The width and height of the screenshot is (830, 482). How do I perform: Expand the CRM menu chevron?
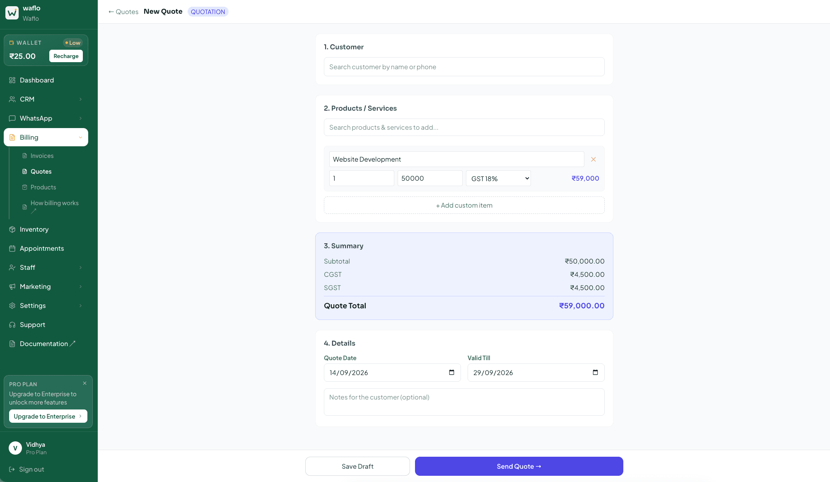pyautogui.click(x=80, y=99)
